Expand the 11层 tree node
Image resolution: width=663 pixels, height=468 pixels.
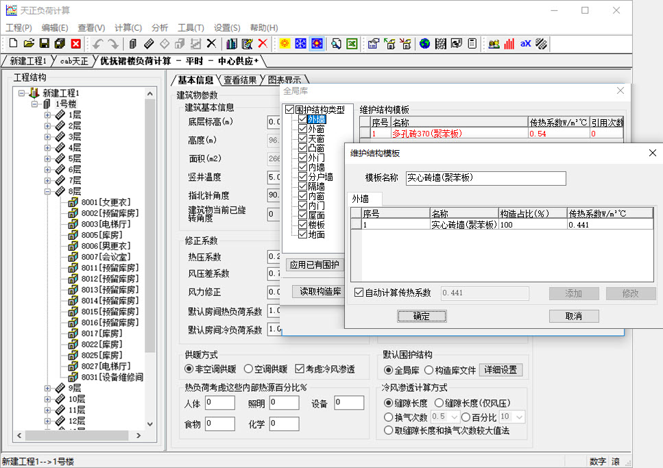(x=47, y=410)
